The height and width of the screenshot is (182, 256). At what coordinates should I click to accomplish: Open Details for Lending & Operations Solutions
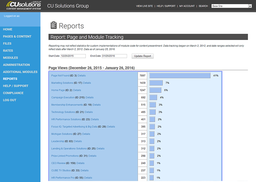tap(100, 149)
